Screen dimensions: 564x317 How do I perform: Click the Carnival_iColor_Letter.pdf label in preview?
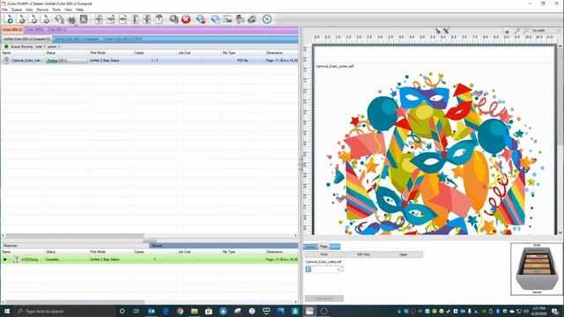coord(335,67)
